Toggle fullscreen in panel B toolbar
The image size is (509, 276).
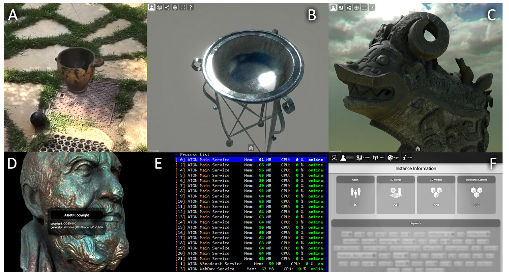coord(183,7)
